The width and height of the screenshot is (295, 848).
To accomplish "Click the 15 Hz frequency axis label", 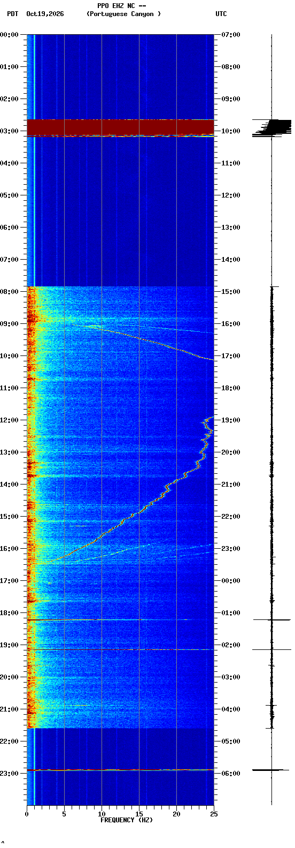I will pos(139,814).
